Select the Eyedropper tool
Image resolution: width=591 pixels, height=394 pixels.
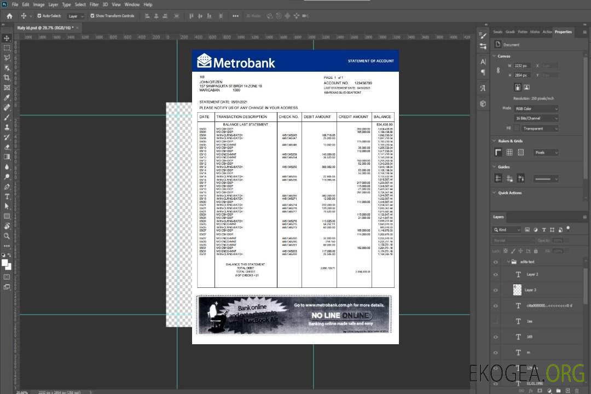pyautogui.click(x=7, y=97)
